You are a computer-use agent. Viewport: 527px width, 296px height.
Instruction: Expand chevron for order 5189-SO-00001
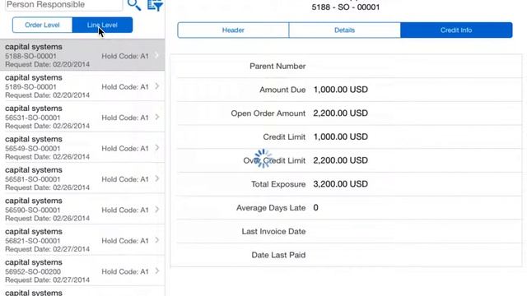click(157, 86)
